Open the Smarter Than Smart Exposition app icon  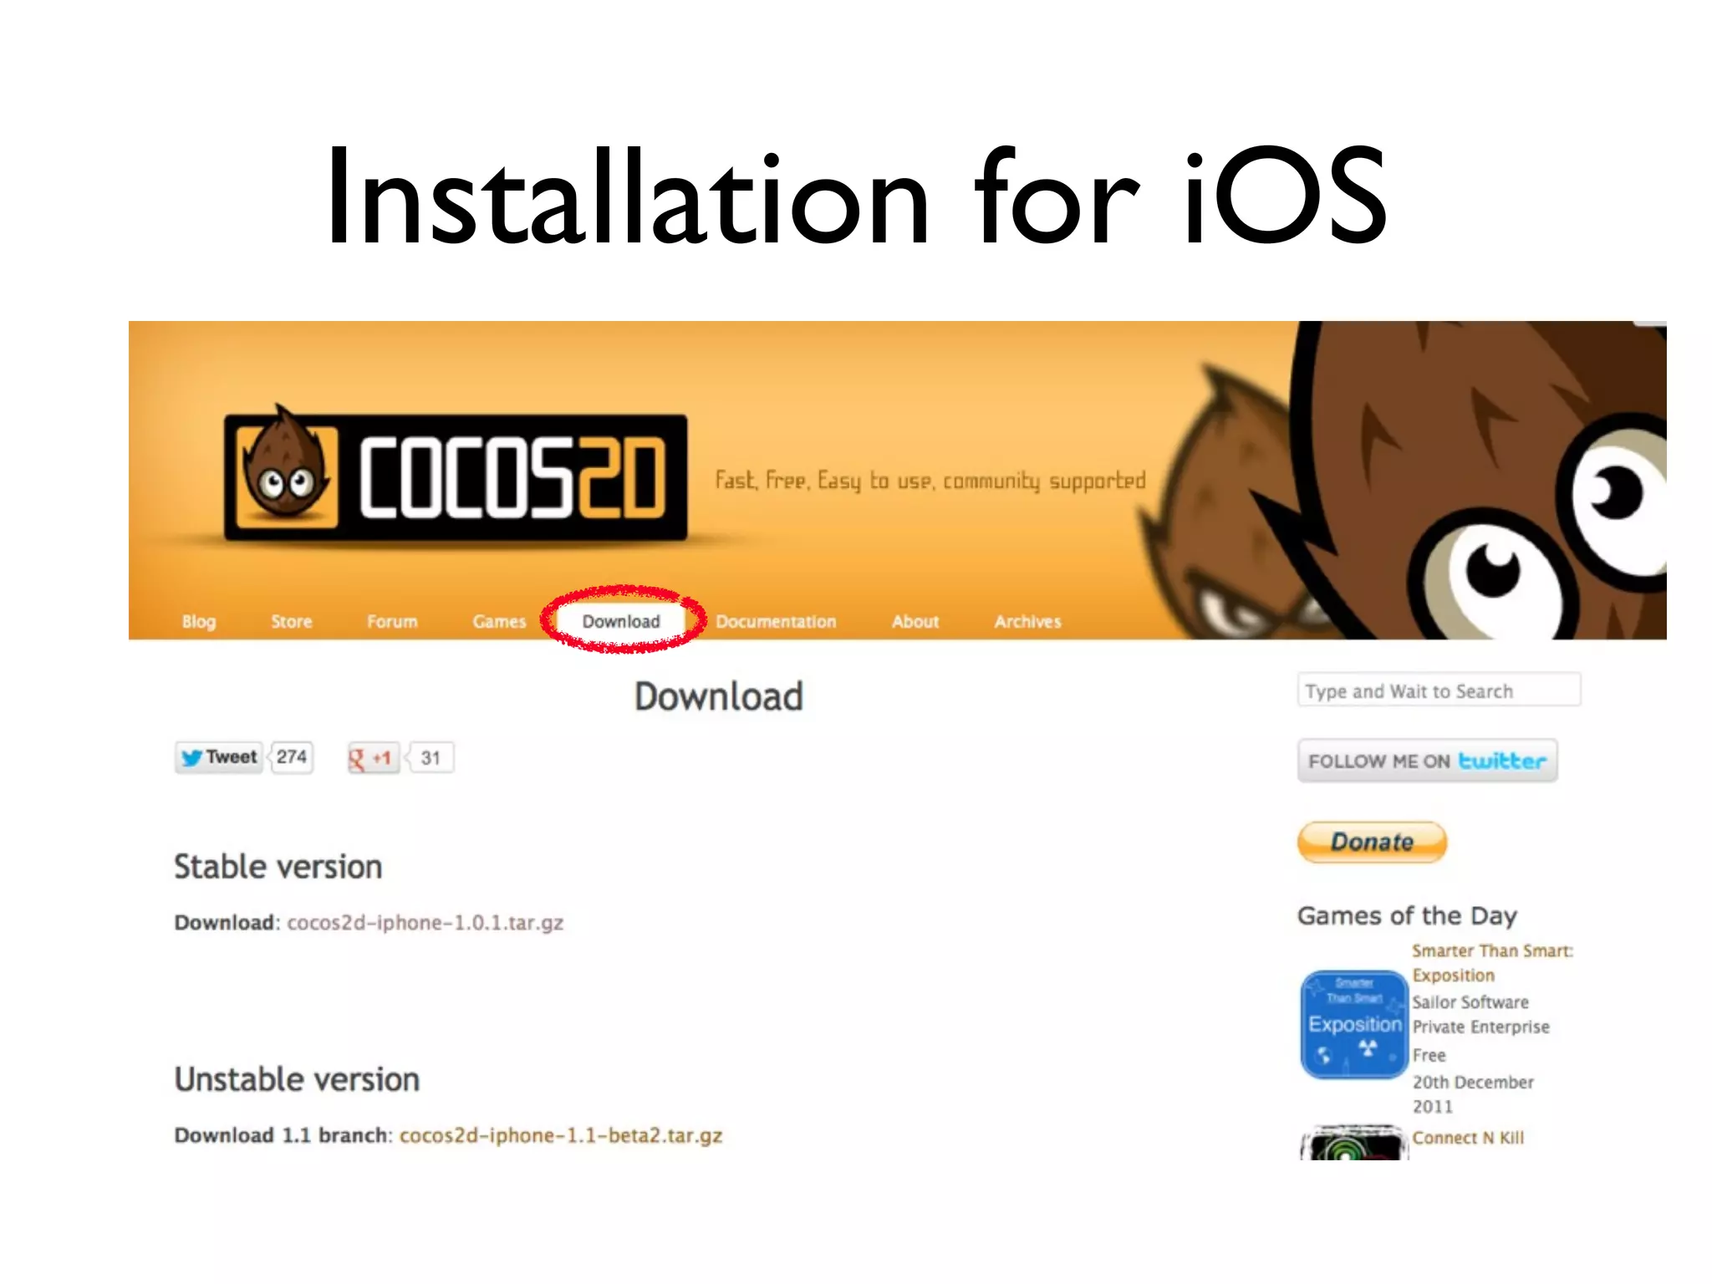[x=1354, y=1024]
